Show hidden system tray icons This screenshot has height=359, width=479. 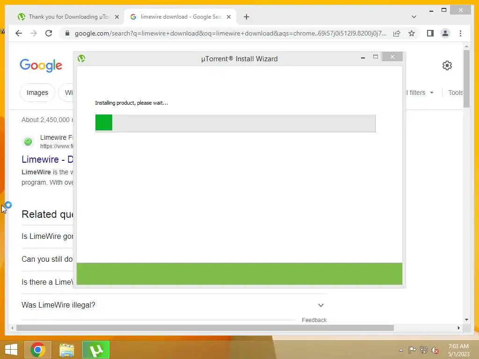tap(401, 350)
